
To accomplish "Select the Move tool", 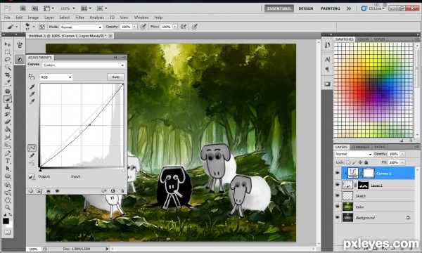I will [x=8, y=44].
